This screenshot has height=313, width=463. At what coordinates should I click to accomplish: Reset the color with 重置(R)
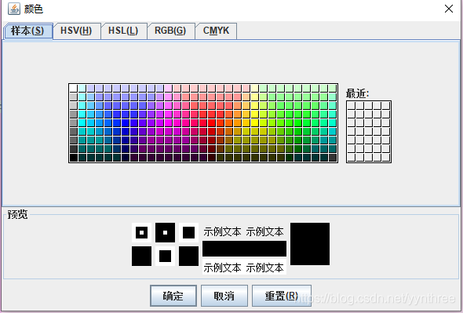coord(282,296)
